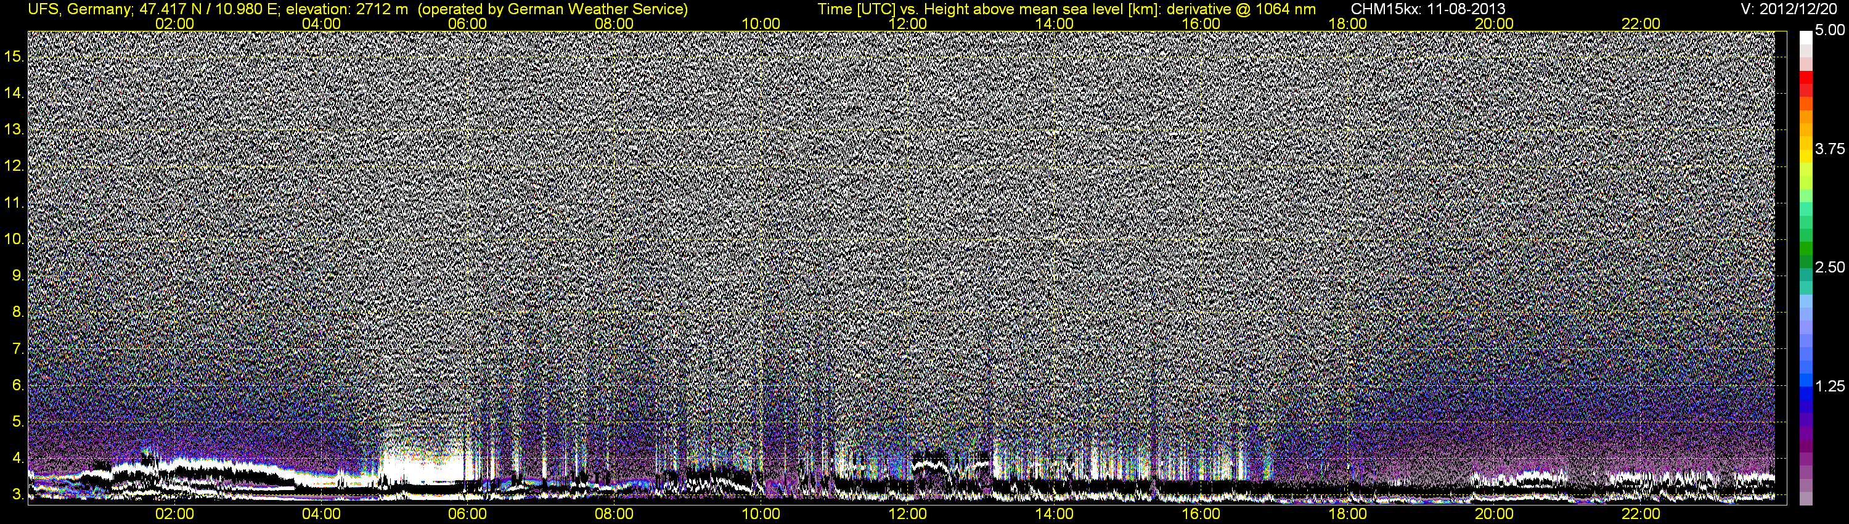1849x524 pixels.
Task: Click the 'Time [UTC] vs. Height' axis title
Action: tap(893, 9)
